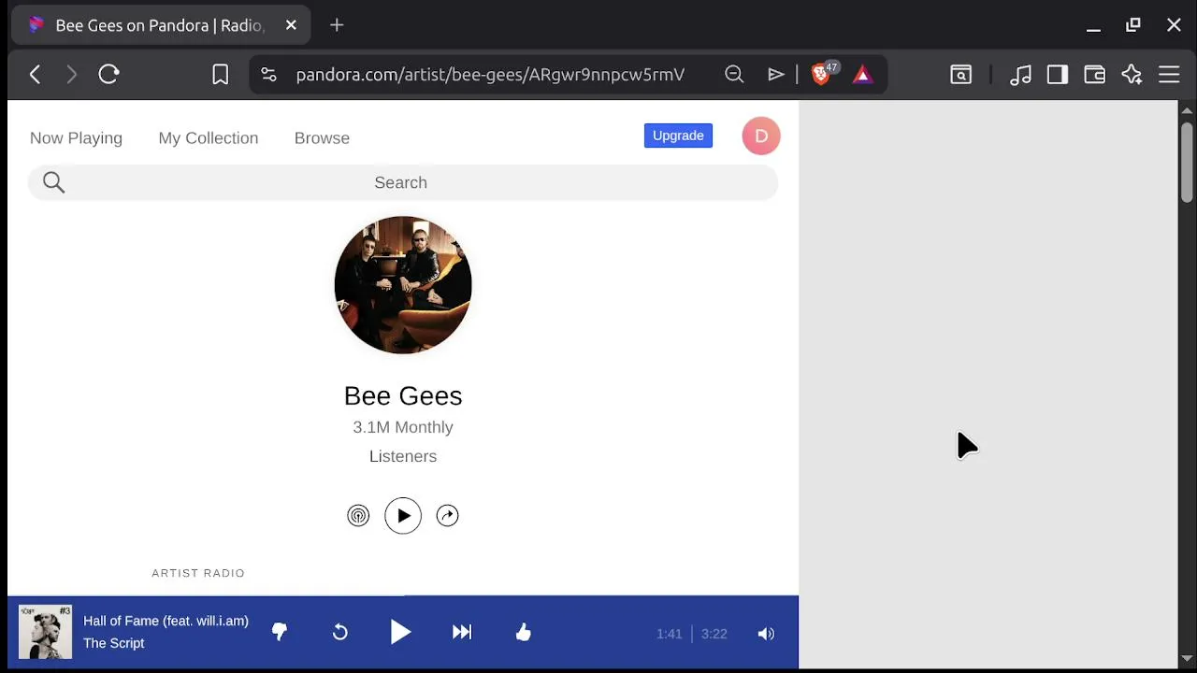Click the search magnifier icon
Viewport: 1197px width, 673px height.
point(53,182)
